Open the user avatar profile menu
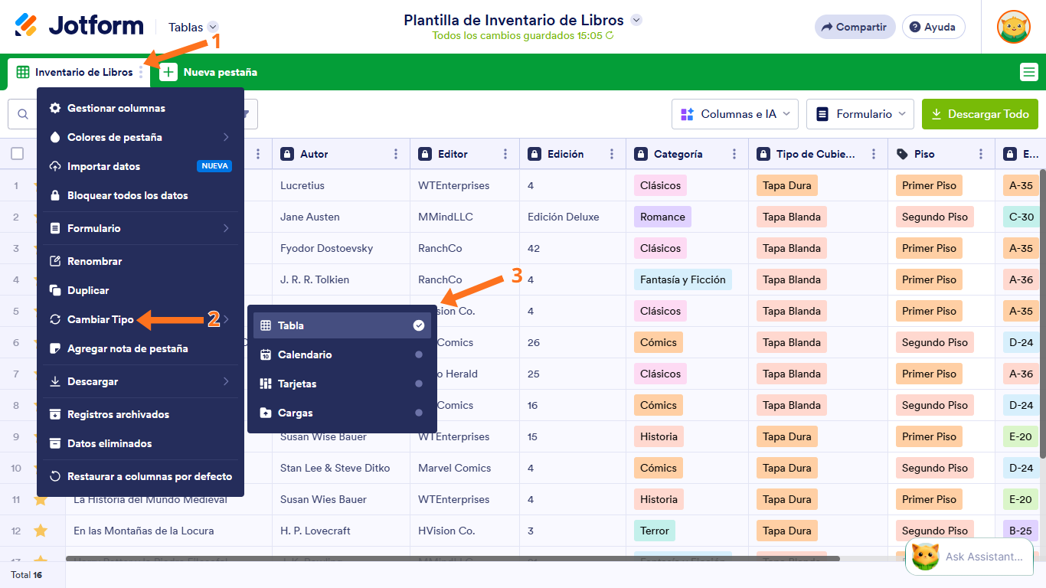The width and height of the screenshot is (1046, 588). pos(1013,27)
